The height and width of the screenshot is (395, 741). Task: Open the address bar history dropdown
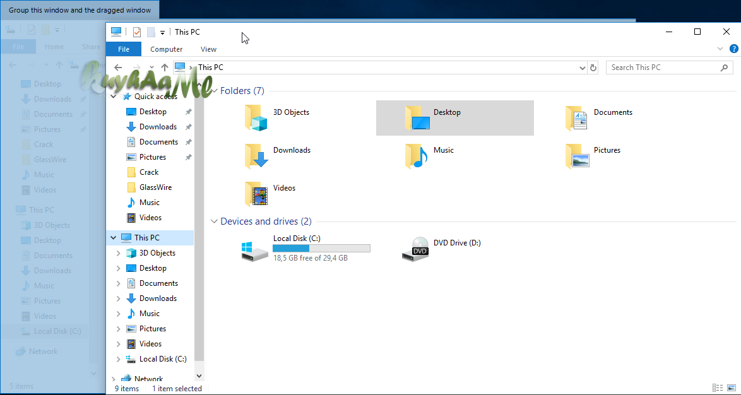pyautogui.click(x=582, y=68)
